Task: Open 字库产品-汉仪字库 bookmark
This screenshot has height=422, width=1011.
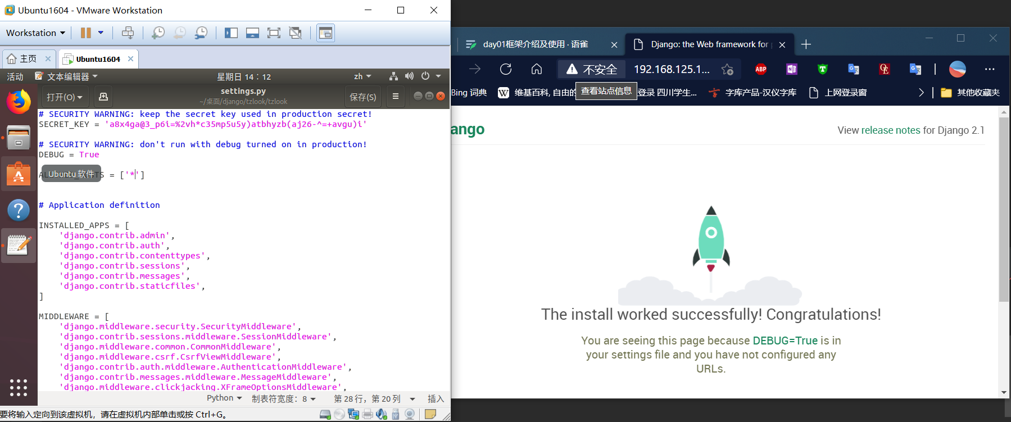Action: pos(752,93)
